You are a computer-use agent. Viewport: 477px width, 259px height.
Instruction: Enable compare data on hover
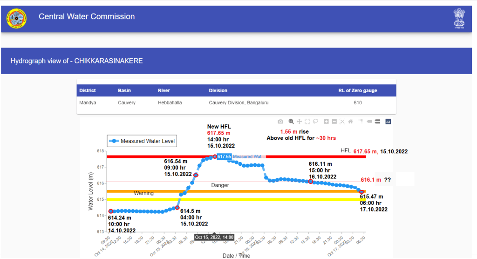[x=377, y=122]
